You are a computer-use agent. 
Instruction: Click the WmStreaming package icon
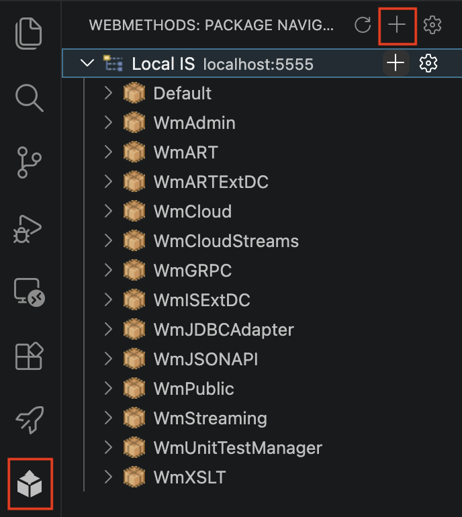[x=134, y=418]
